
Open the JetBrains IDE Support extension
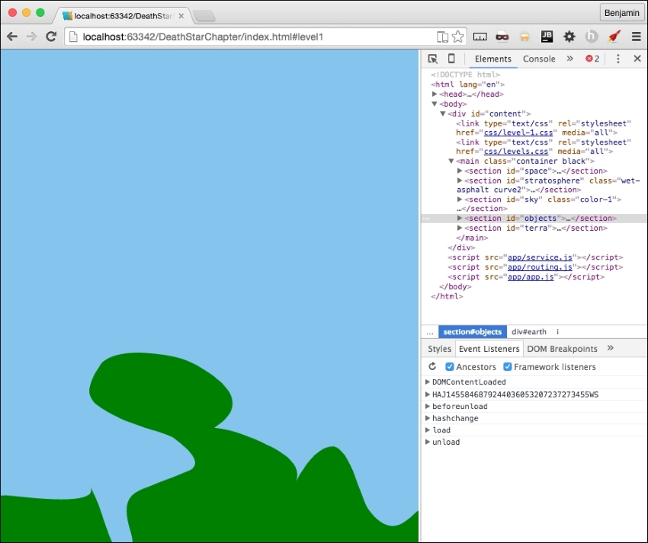click(547, 36)
